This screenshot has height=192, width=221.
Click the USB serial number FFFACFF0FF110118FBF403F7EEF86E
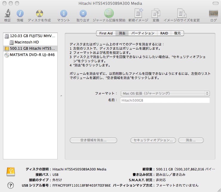82,185
